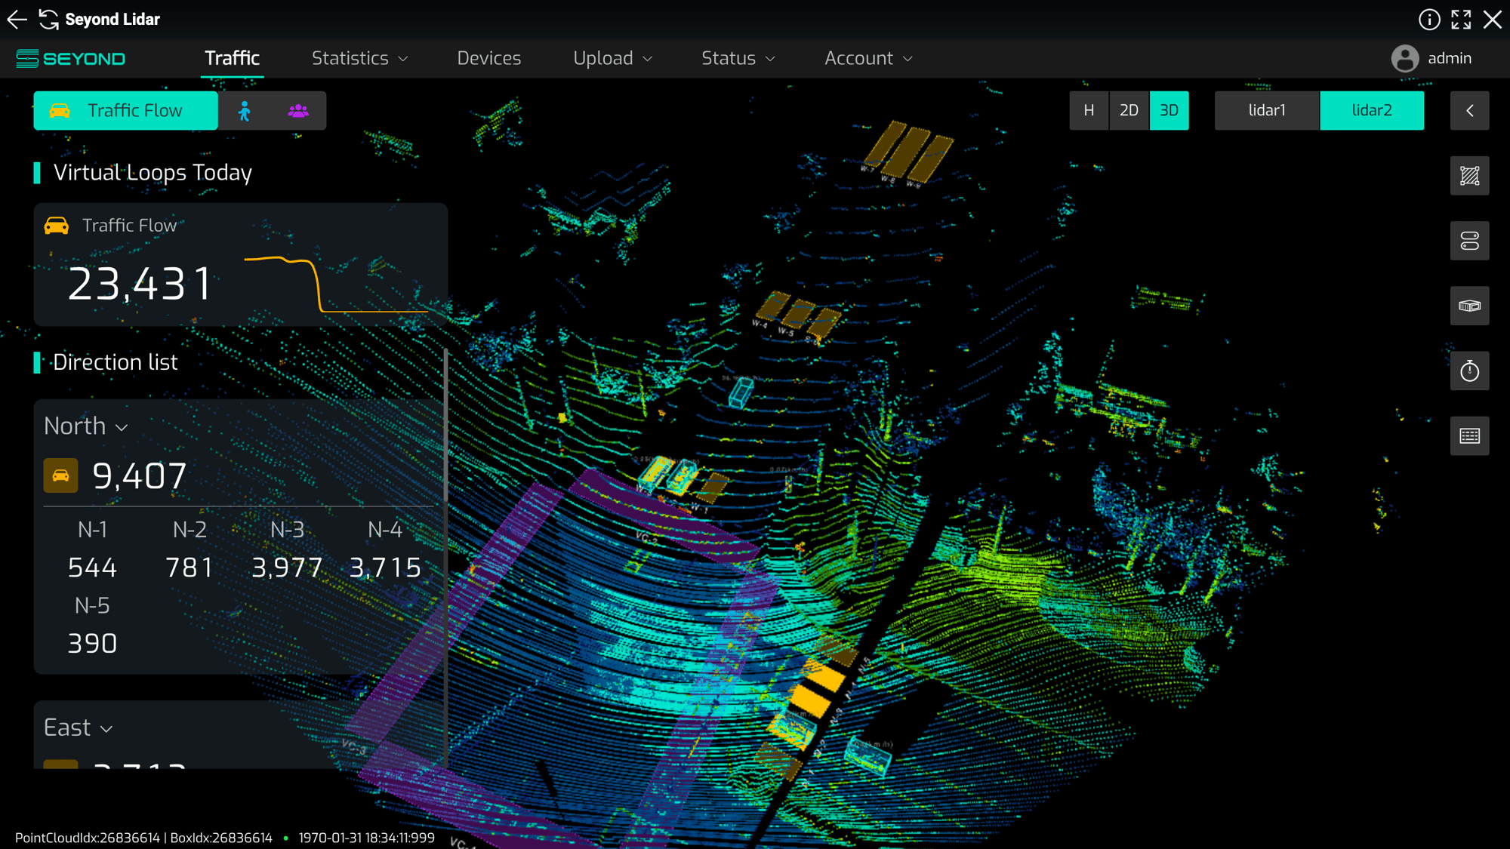This screenshot has height=849, width=1510.
Task: Click the bounding box display icon
Action: [x=1471, y=306]
